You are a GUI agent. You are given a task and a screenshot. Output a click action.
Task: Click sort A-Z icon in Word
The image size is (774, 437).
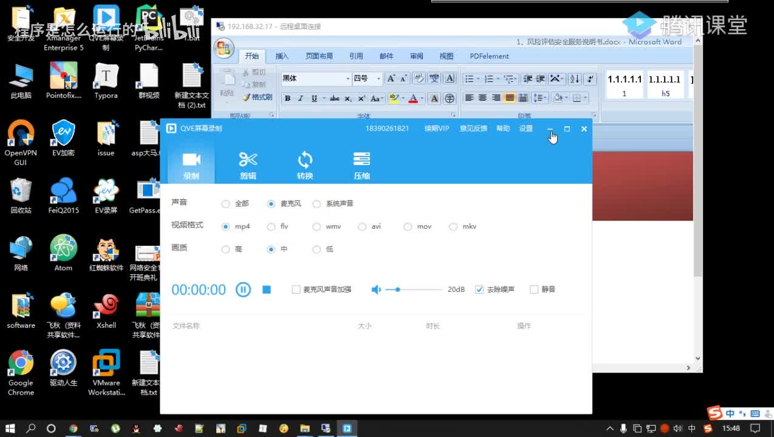[x=574, y=78]
